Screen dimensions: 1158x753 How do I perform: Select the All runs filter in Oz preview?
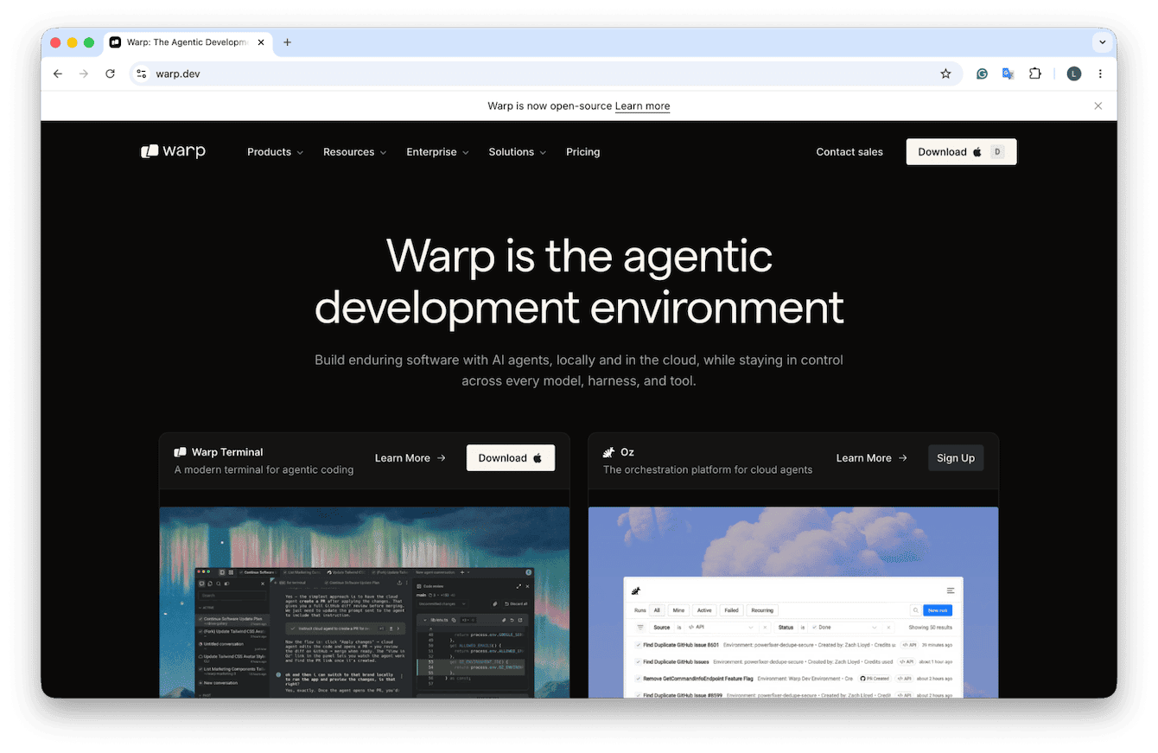pyautogui.click(x=657, y=610)
